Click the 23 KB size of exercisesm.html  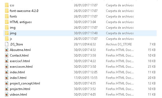pos(152,67)
